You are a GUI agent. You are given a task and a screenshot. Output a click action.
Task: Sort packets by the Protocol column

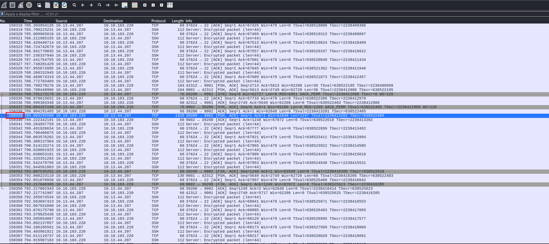158,21
